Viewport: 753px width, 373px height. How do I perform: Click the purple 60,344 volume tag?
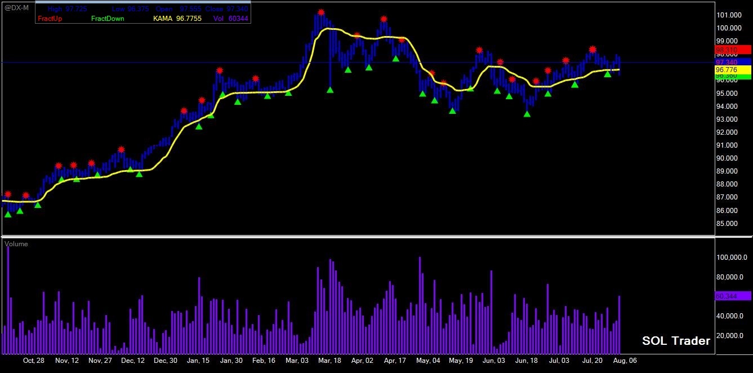(733, 296)
